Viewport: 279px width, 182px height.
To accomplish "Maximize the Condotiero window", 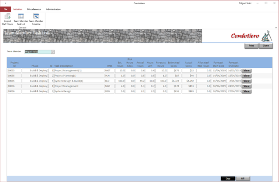I will (x=266, y=3).
